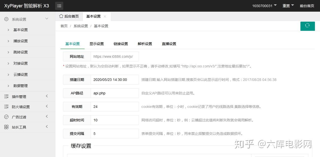The height and width of the screenshot is (157, 320).
Task: Click the hint starting '表单提交间隔，单位：秒'
Action: coord(192,134)
